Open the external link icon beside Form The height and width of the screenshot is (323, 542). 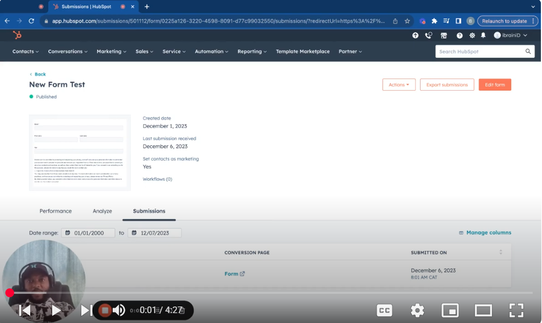coord(242,274)
